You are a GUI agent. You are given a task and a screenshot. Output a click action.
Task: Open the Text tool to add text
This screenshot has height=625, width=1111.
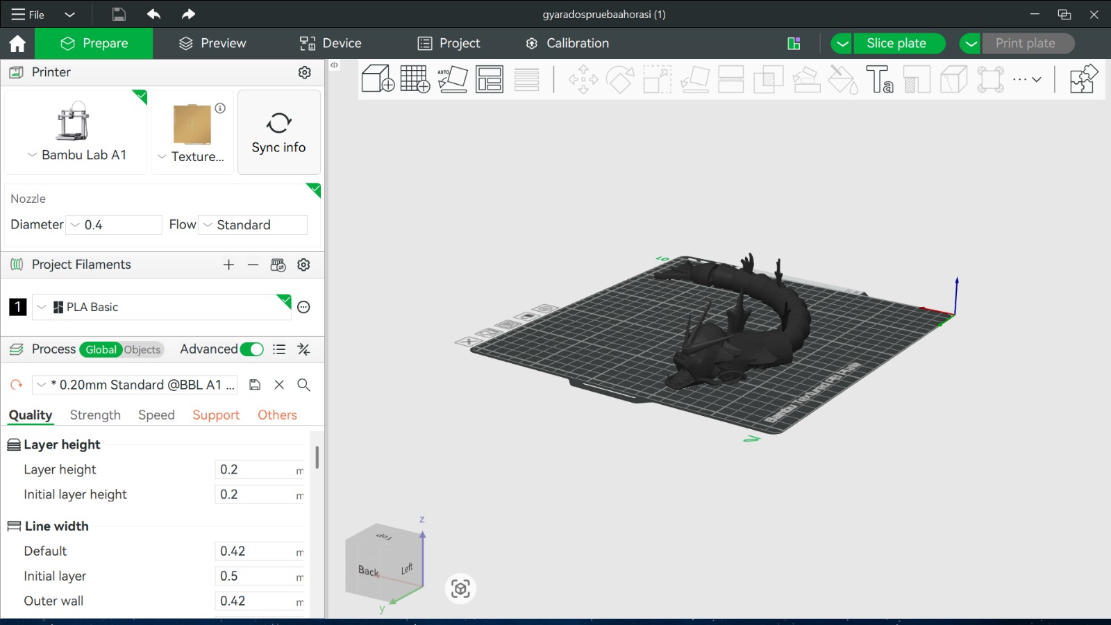click(880, 79)
